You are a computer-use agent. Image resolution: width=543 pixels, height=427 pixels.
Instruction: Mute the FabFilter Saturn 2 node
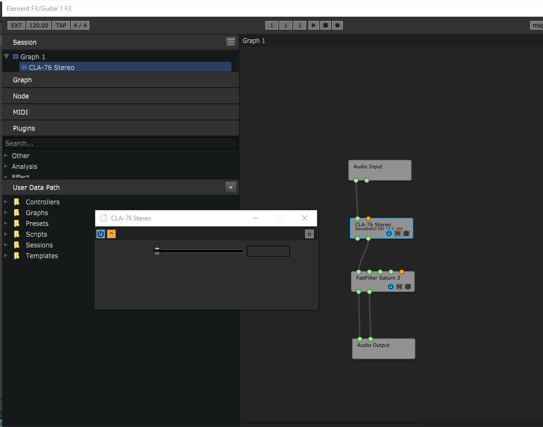click(398, 286)
